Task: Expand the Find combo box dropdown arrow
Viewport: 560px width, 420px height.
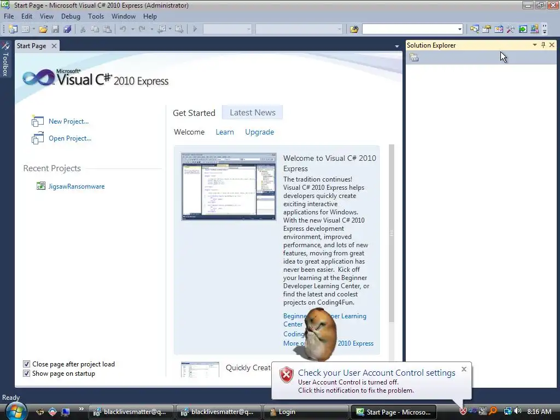Action: 459,30
